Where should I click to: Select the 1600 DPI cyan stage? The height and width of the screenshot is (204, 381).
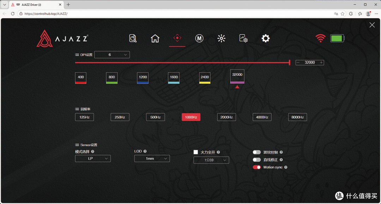tap(174, 78)
